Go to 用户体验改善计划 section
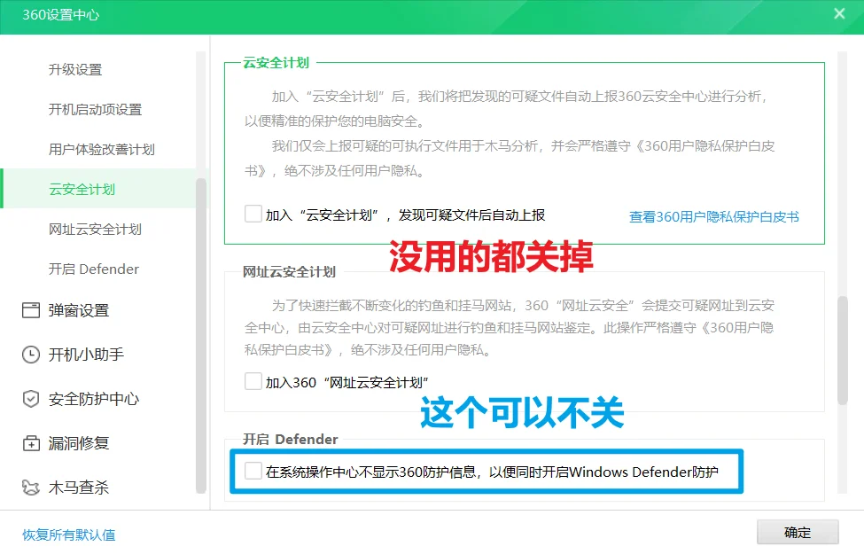This screenshot has height=554, width=864. coord(102,149)
